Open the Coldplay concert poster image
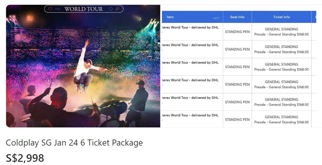322x165 pixels. click(x=83, y=73)
